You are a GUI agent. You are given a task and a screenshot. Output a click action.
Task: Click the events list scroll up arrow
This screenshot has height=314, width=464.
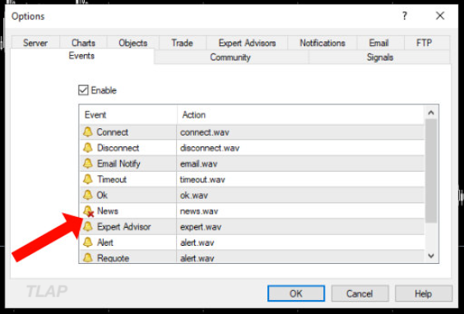tap(431, 113)
